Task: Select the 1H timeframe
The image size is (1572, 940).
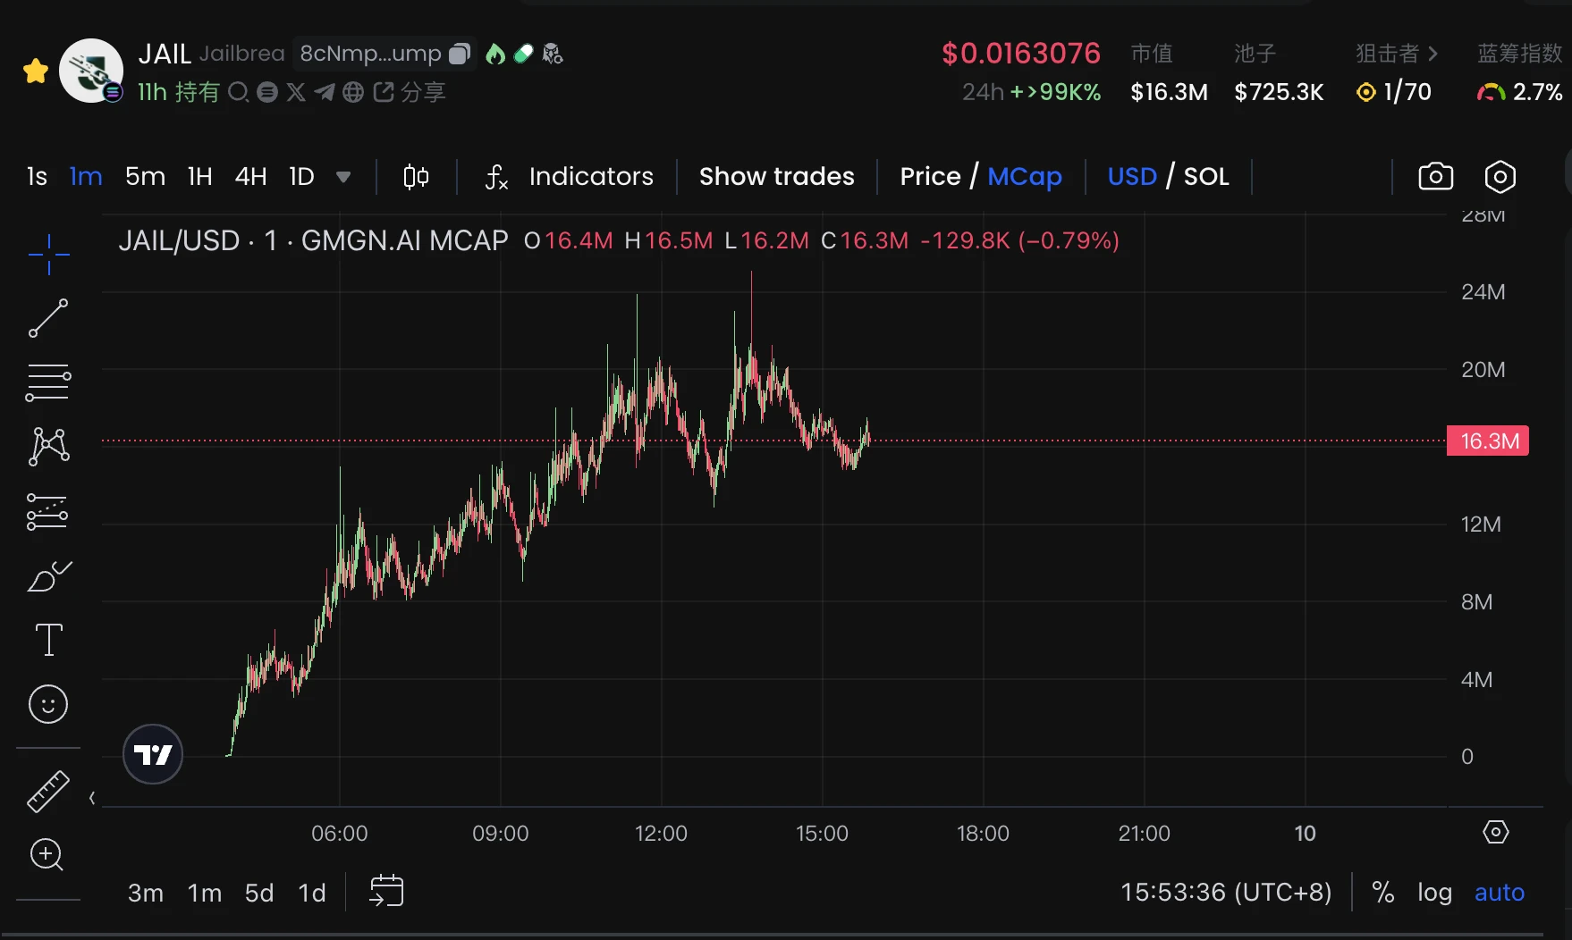Action: pos(200,177)
